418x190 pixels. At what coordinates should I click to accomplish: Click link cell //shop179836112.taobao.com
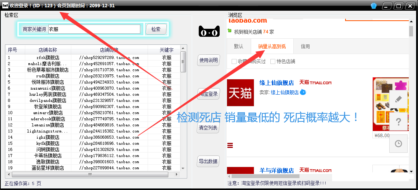tap(109, 156)
